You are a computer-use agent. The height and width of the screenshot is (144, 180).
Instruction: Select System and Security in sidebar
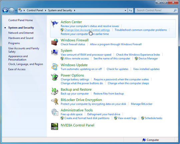click(x=21, y=28)
